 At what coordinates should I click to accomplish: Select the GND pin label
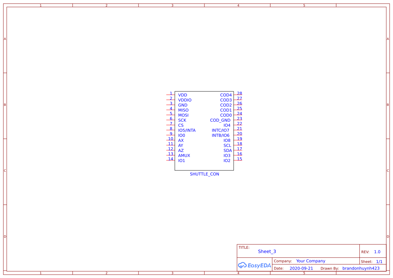(183, 105)
